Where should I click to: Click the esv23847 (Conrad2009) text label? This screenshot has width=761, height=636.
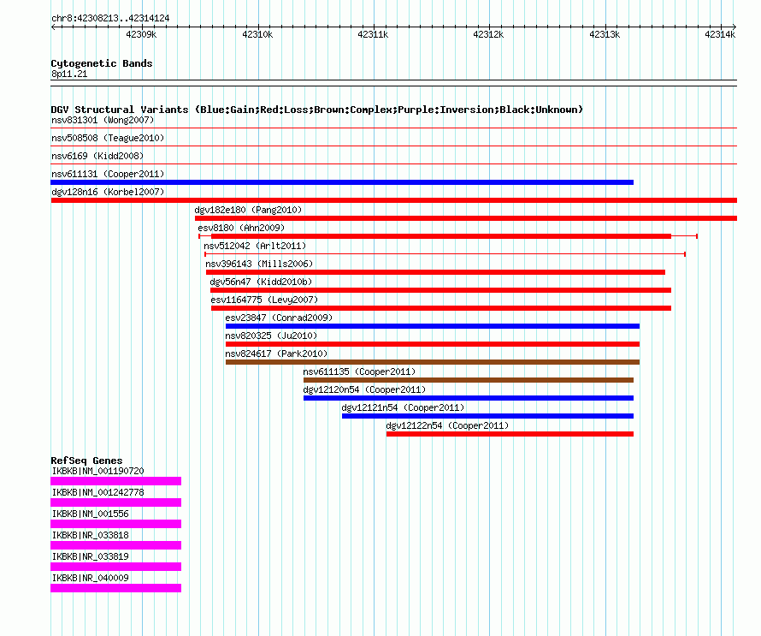tap(279, 318)
